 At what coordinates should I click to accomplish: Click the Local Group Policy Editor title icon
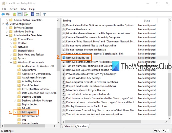4,3
